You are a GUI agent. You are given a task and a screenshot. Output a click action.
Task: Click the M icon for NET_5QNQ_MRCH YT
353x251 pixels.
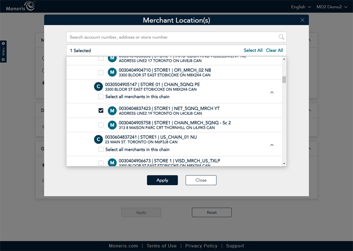coord(112,110)
